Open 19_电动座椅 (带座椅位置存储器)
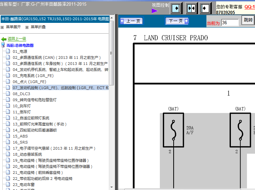The width and height of the screenshot is (255, 190). coord(51,160)
